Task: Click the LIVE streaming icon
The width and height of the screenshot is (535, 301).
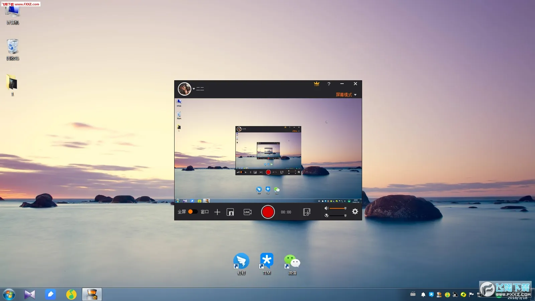Action: point(247,212)
